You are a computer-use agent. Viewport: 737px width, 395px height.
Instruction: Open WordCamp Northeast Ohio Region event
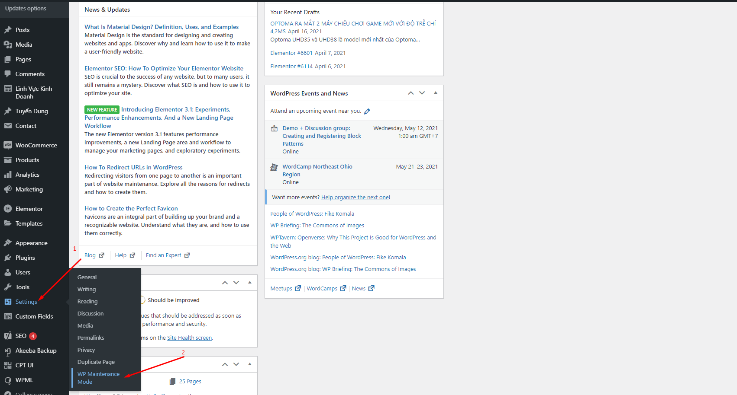pyautogui.click(x=317, y=170)
